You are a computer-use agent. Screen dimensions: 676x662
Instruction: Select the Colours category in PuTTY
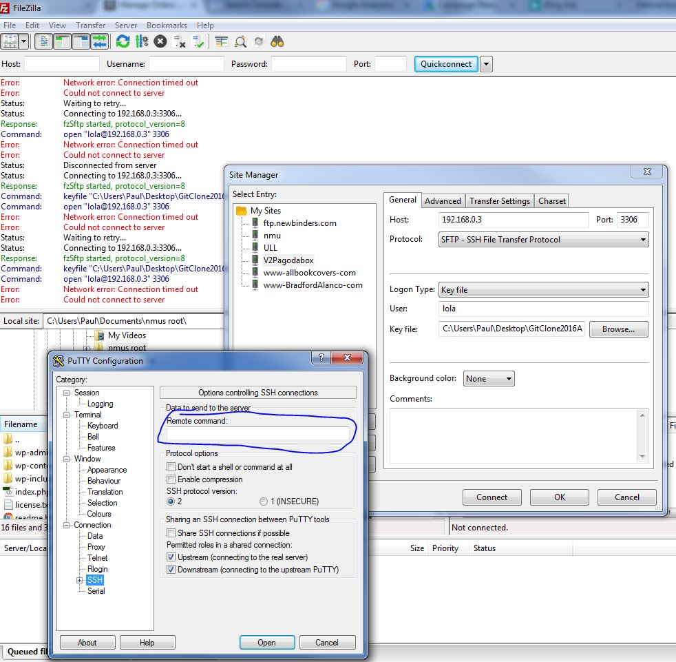coord(99,513)
